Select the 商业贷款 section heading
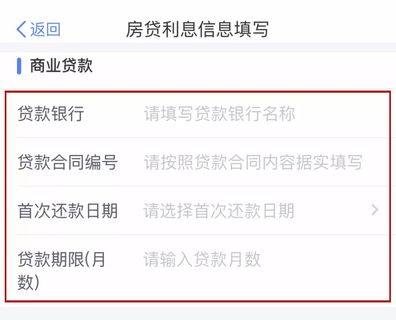The image size is (396, 320). 61,66
